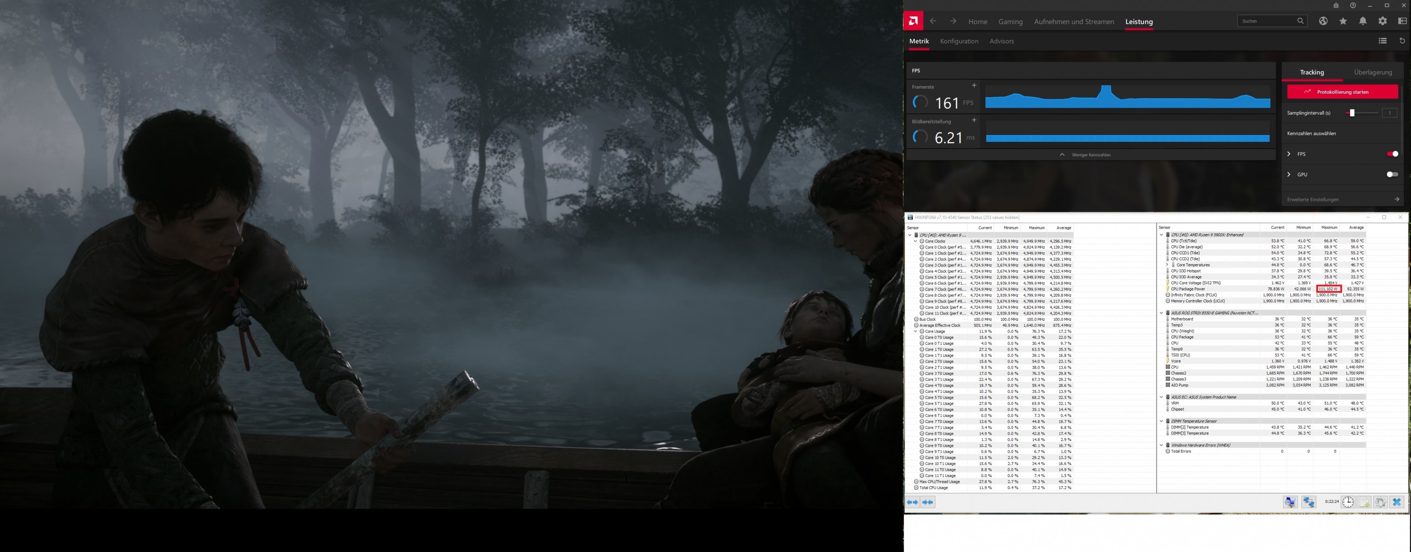This screenshot has height=552, width=1411.
Task: Click the Samplingintervall value box
Action: click(x=1389, y=113)
